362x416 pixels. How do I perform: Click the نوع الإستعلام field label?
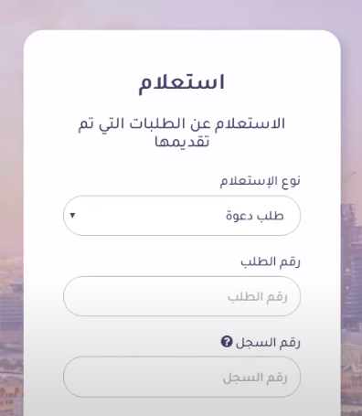coord(261,181)
